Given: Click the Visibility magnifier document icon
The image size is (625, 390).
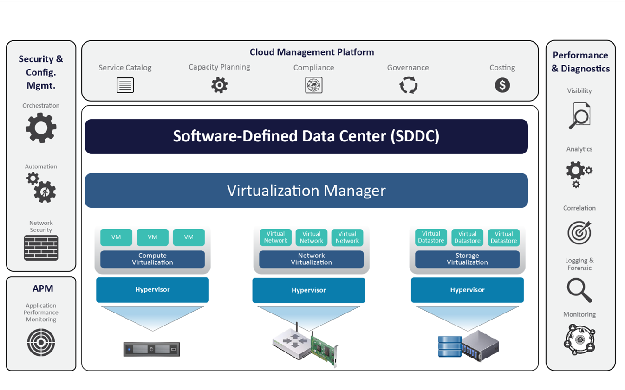Looking at the screenshot, I should [x=579, y=115].
